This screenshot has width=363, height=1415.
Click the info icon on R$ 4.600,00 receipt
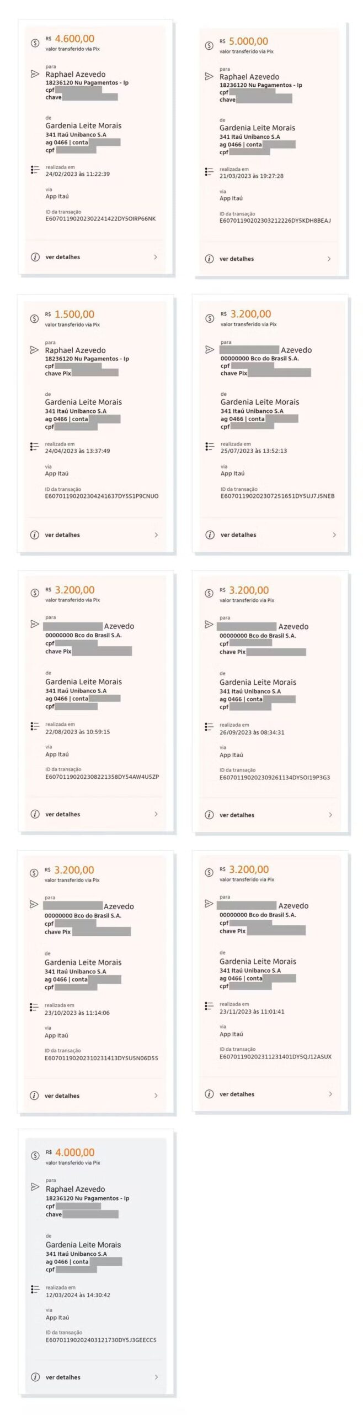click(35, 257)
